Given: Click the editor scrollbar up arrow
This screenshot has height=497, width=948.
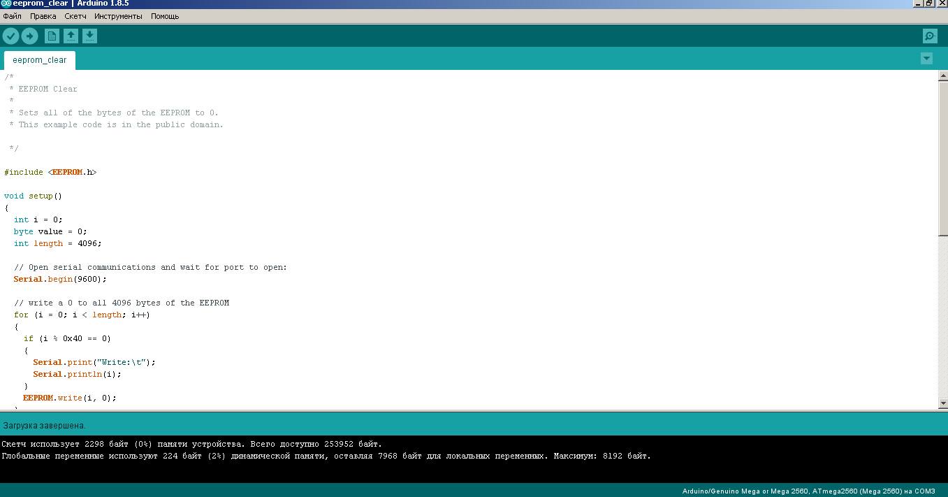Looking at the screenshot, I should point(942,75).
